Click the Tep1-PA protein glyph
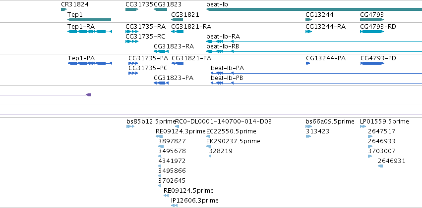 [90, 63]
